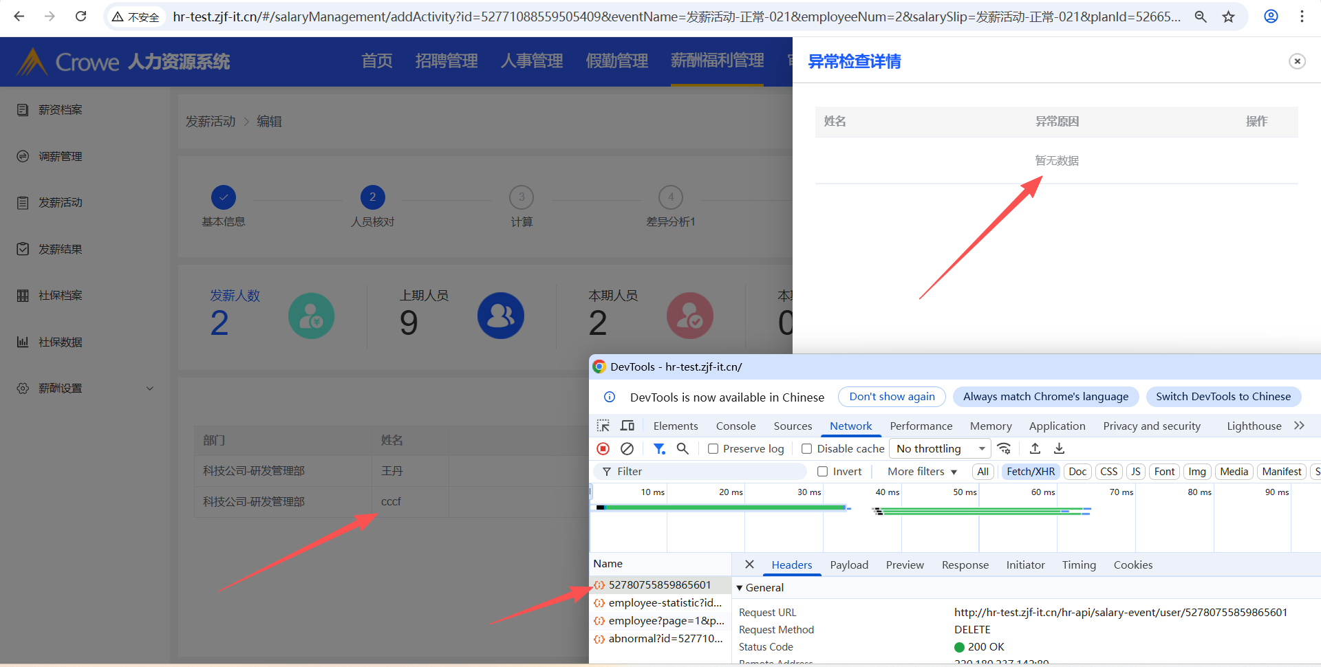This screenshot has height=667, width=1321.
Task: Show more DevTools tabs chevron
Action: coord(1299,426)
